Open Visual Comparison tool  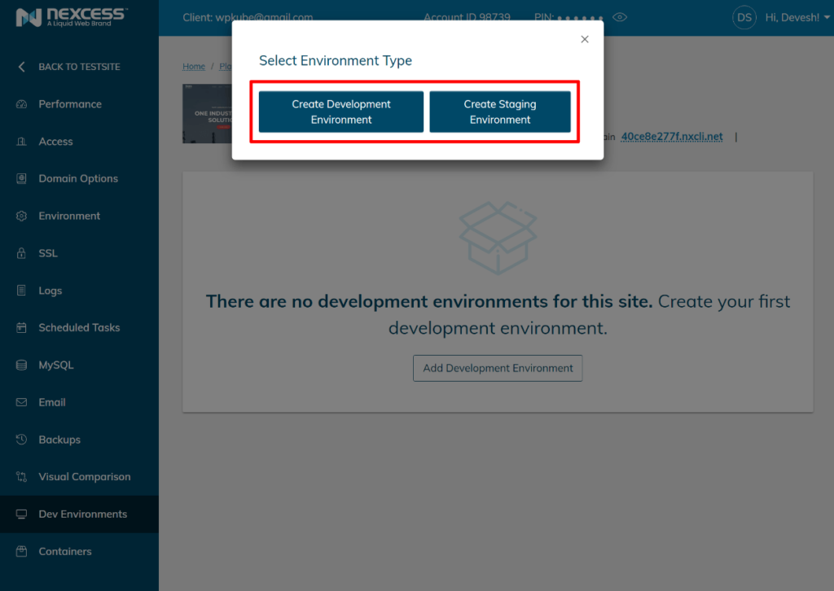pos(85,476)
